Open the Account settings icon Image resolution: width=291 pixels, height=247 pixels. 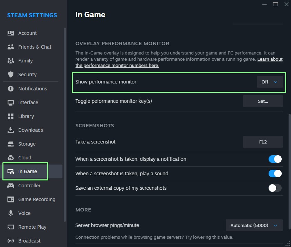pos(11,33)
